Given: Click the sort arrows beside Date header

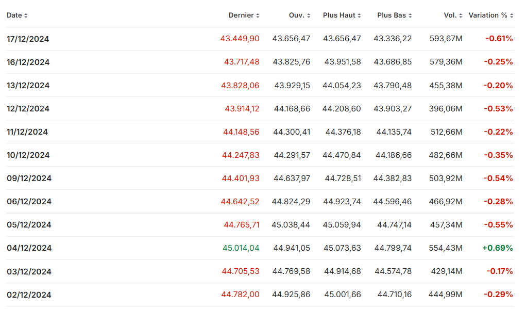Looking at the screenshot, I should (x=26, y=15).
